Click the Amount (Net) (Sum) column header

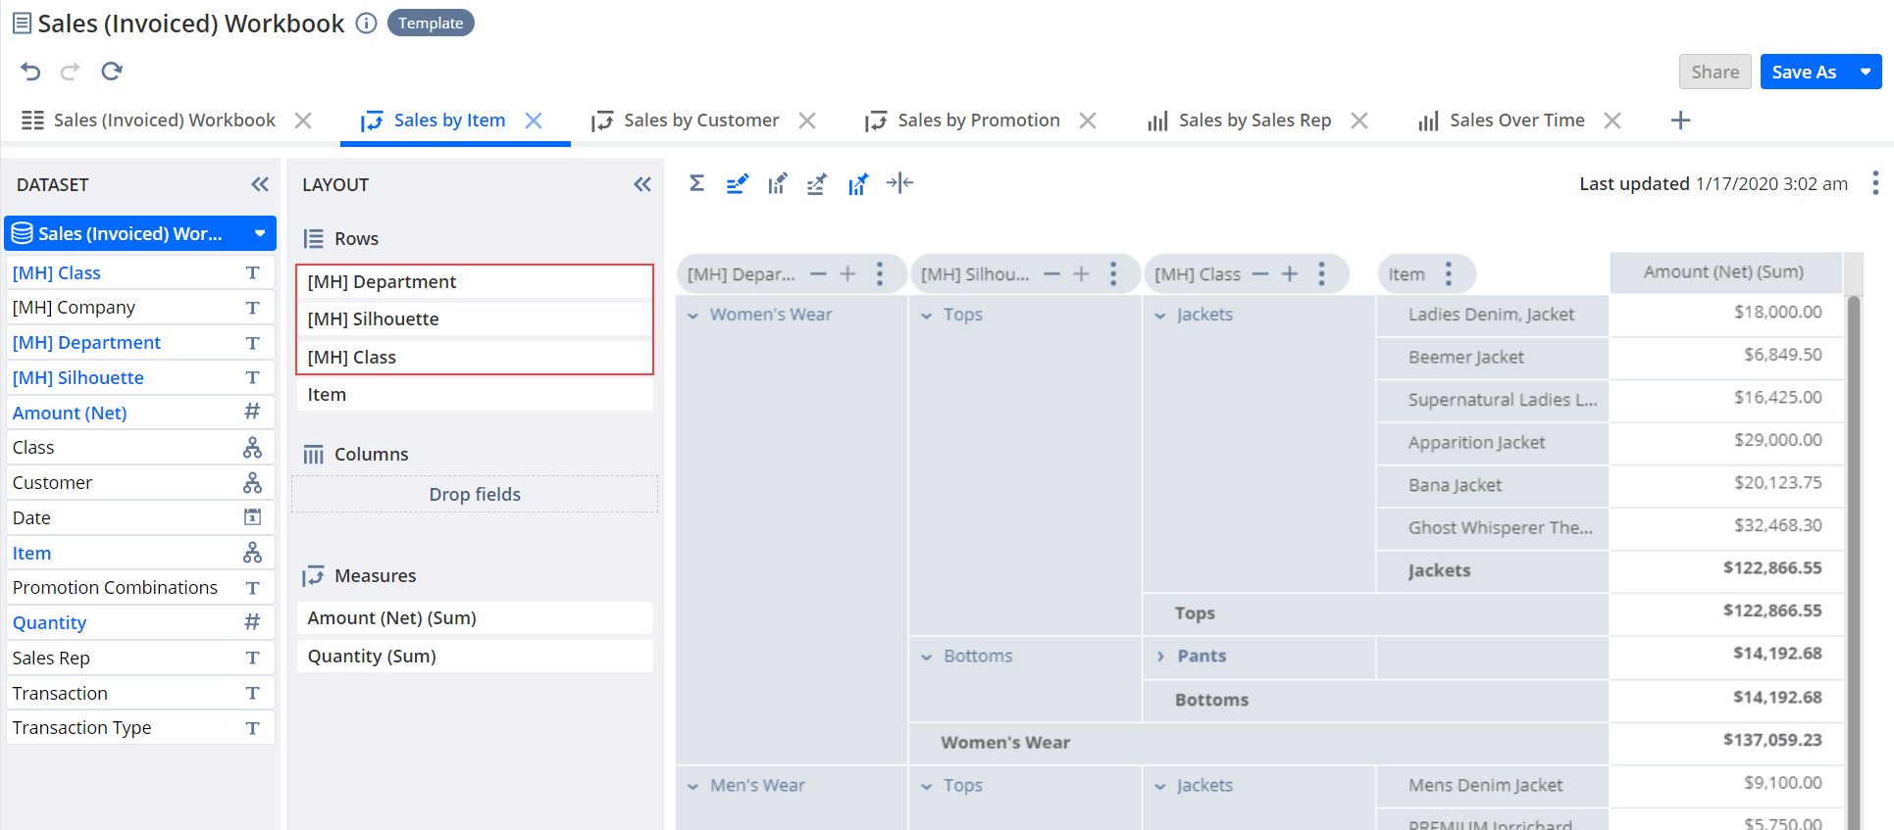tap(1725, 272)
